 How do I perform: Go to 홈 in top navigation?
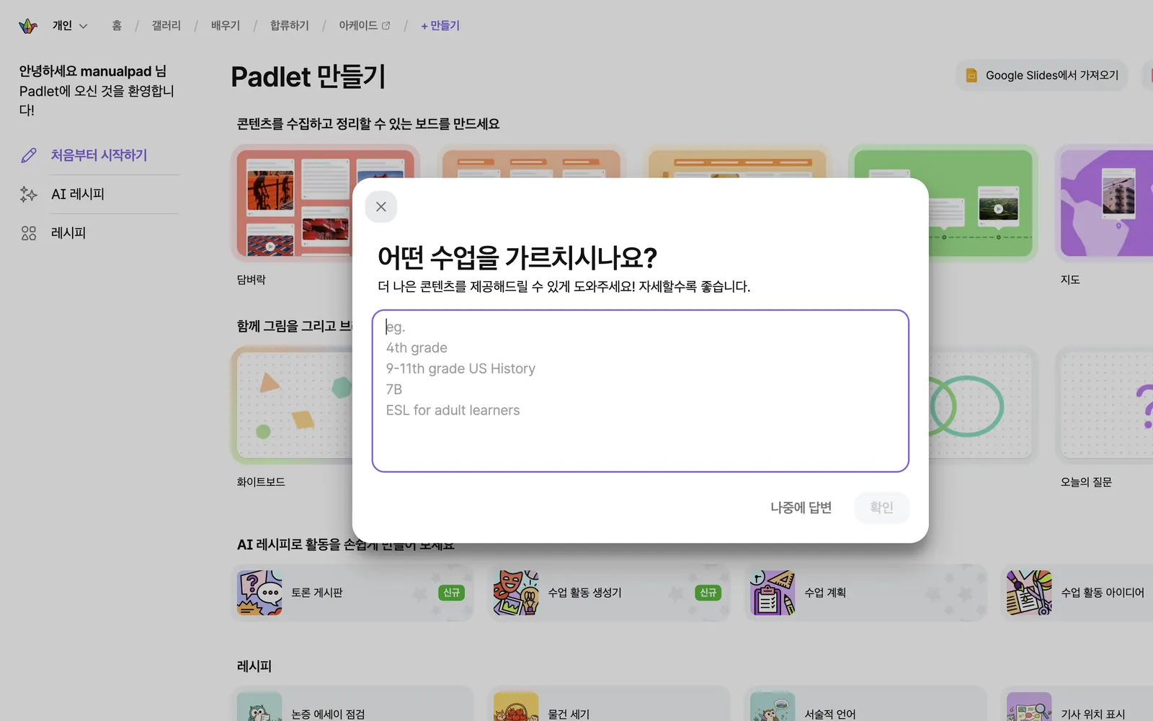coord(117,26)
